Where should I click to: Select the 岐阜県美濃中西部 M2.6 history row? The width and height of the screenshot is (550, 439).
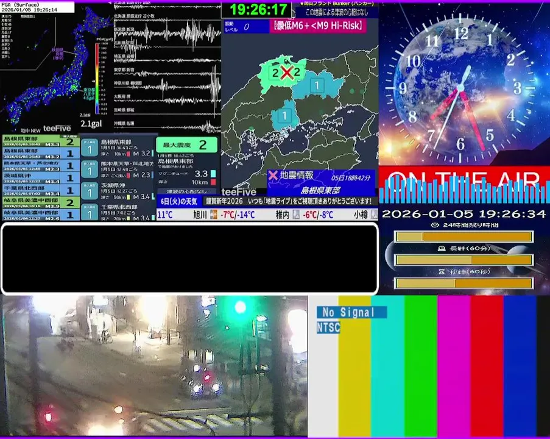41,215
